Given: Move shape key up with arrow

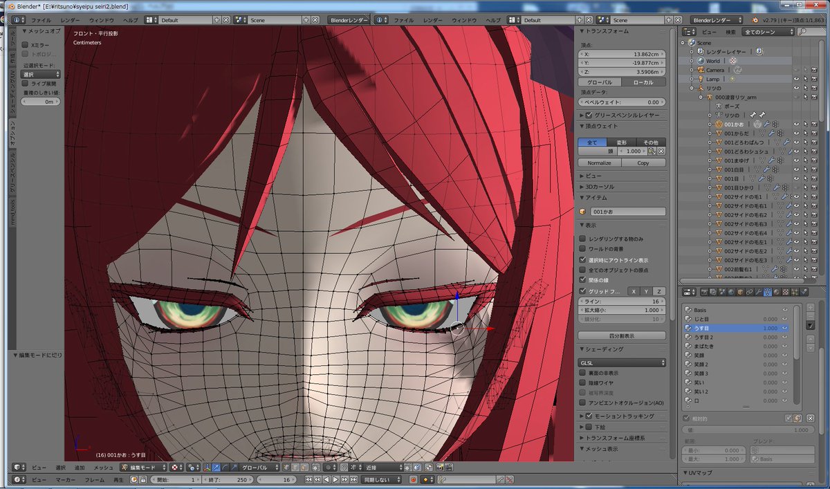Looking at the screenshot, I should tap(811, 340).
